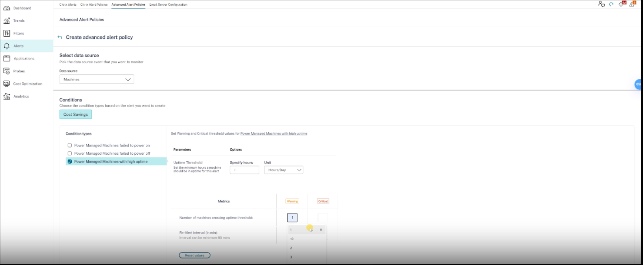Click the Critical threshold label
Screen dimensions: 643x265
tap(323, 201)
